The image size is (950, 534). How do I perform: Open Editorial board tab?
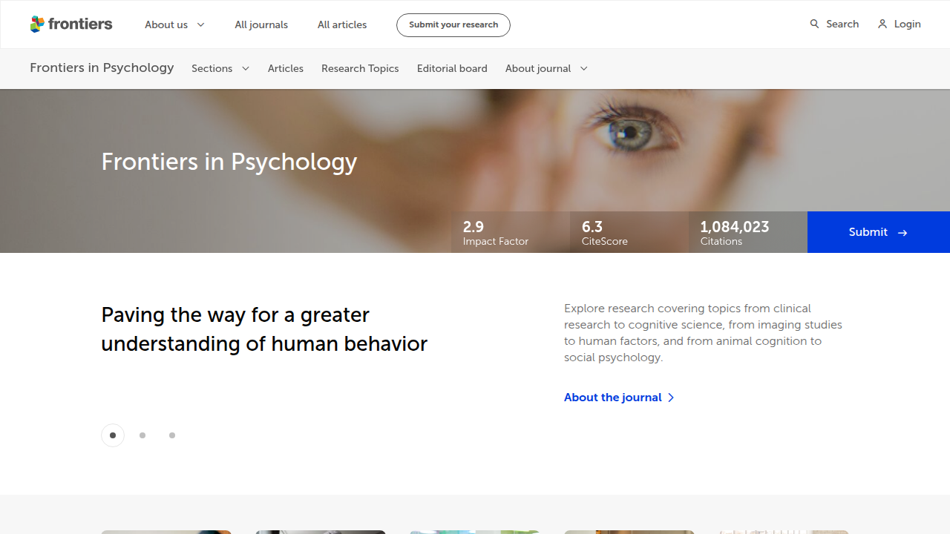pos(452,68)
